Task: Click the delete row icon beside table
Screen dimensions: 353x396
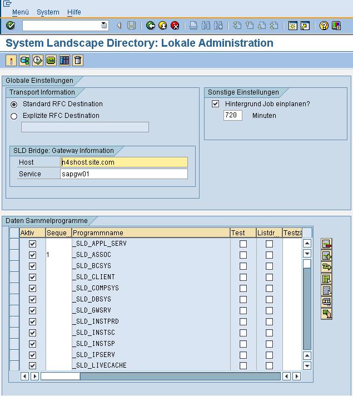Action: (326, 244)
